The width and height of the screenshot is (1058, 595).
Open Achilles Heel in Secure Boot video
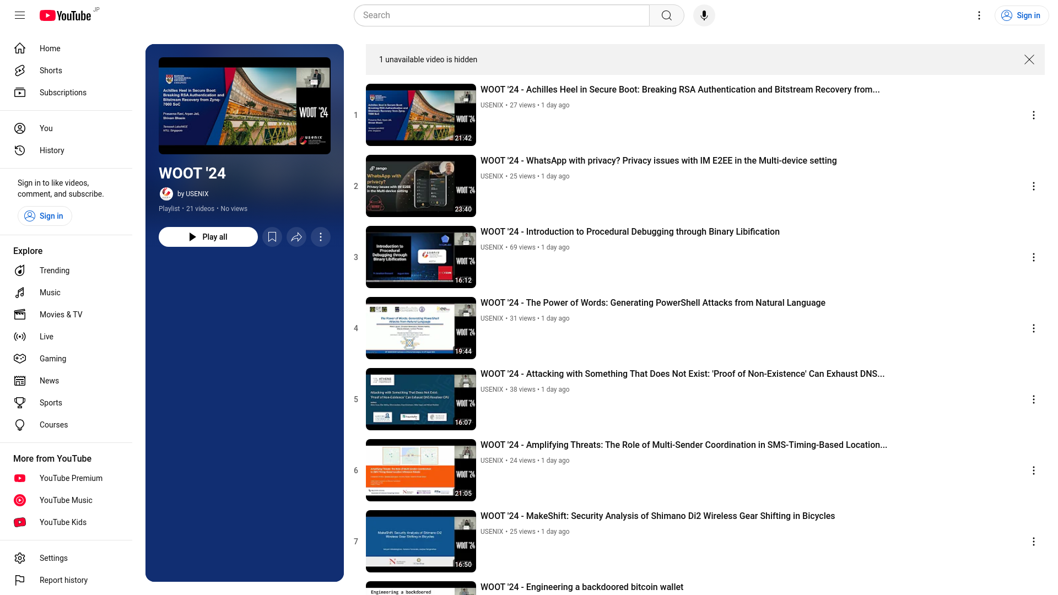680,90
